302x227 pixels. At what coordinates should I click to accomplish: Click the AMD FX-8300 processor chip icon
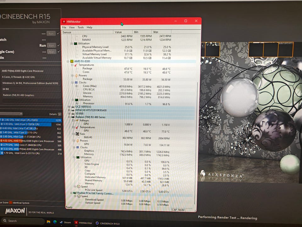coord(72,61)
